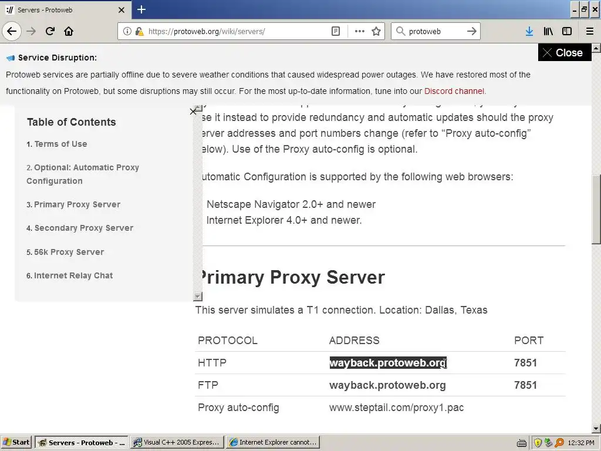Screen dimensions: 601x451
Task: Click the network connection tray icon
Action: [549, 443]
